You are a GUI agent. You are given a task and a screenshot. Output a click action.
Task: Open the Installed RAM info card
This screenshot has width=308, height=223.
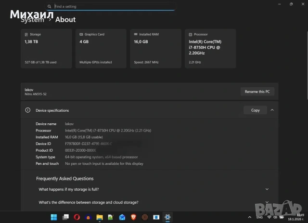pyautogui.click(x=155, y=48)
